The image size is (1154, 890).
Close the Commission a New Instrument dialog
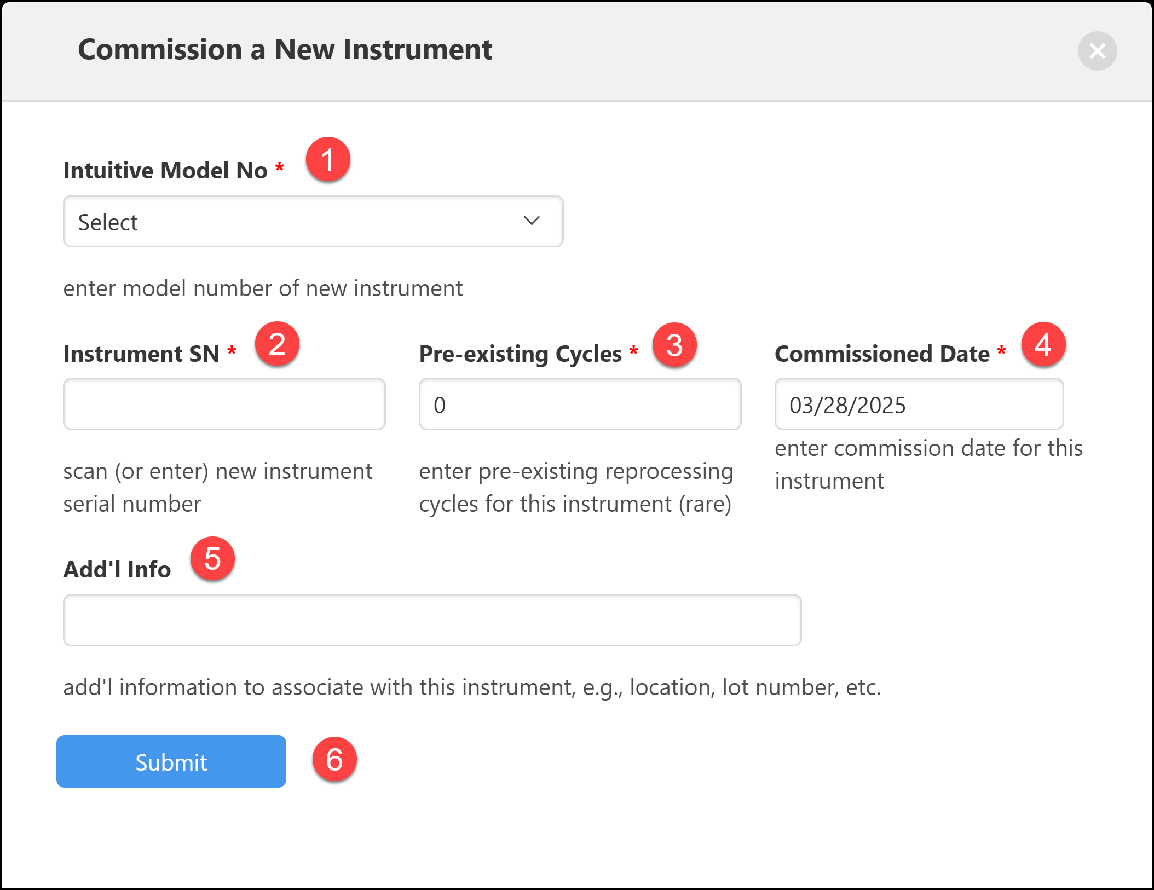click(1097, 51)
